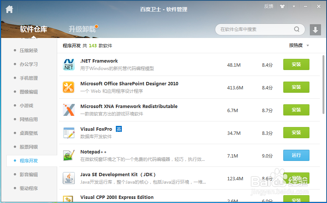Click the Visual CPP 2008 Express icon
The image size is (327, 203).
point(68,199)
